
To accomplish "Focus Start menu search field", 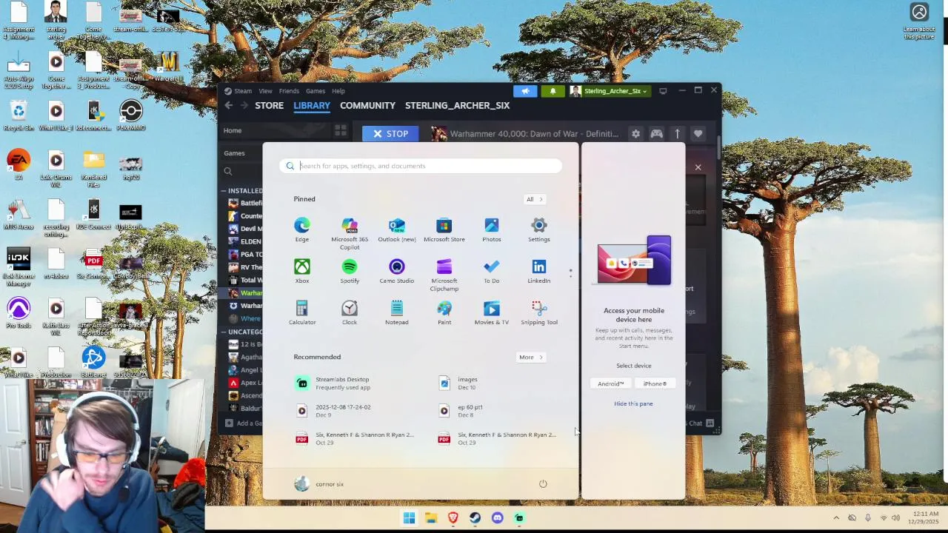I will [x=421, y=166].
